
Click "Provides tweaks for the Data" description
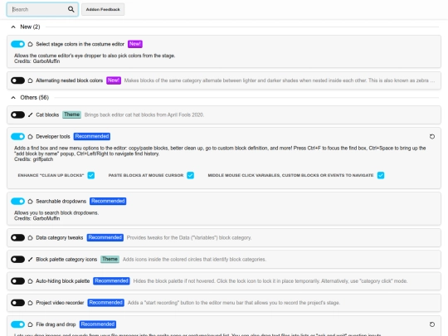(189, 238)
